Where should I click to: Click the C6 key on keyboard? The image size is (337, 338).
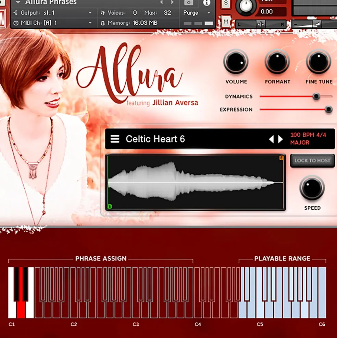coord(322,293)
